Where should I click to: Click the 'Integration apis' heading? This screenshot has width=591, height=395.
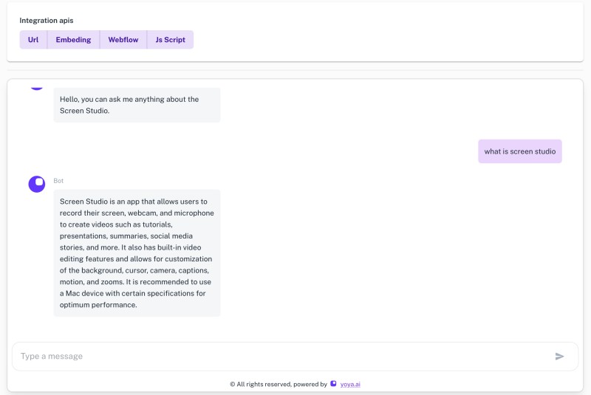pyautogui.click(x=47, y=21)
